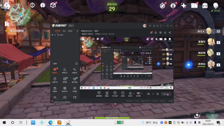Click the grid box icon next to the bell
Image resolution: width=224 pixels, height=126 pixels.
[160, 32]
